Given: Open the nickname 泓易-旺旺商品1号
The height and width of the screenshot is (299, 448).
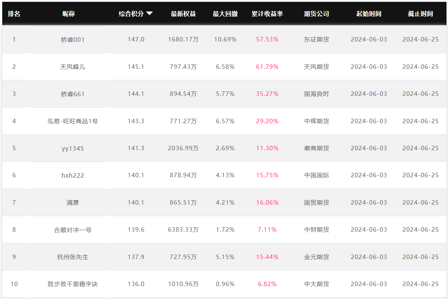Looking at the screenshot, I should click(x=73, y=121).
